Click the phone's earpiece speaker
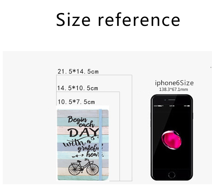 coord(172,100)
